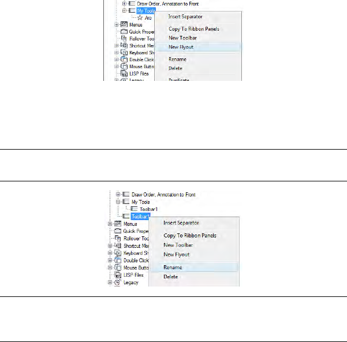Click Rollover Tooltips icon in lower screenshot
Image resolution: width=347 pixels, height=342 pixels.
click(x=118, y=238)
